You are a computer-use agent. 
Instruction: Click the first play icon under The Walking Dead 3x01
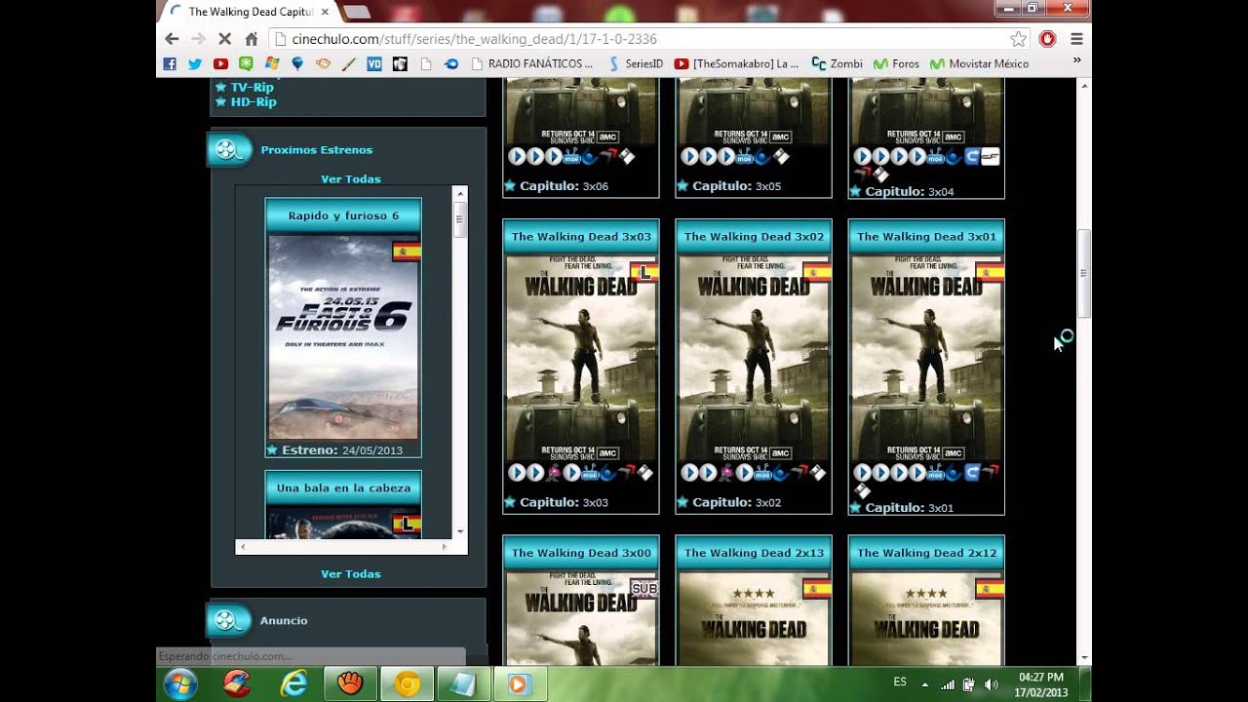coord(862,473)
